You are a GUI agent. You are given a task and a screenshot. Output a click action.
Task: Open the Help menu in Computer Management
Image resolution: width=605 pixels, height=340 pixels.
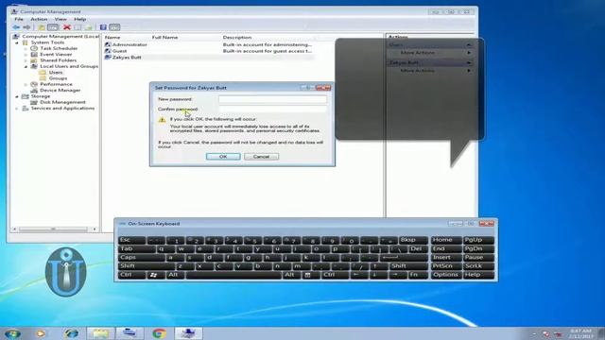click(x=79, y=19)
